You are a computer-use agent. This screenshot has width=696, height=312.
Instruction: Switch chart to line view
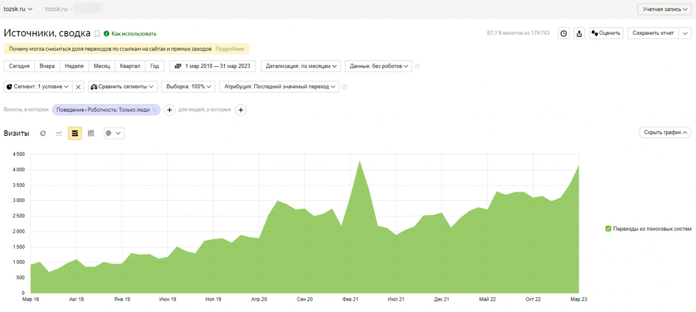click(59, 133)
